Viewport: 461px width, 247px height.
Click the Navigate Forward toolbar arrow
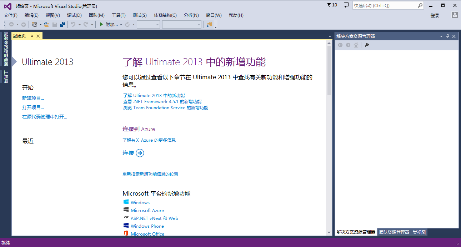(24, 24)
